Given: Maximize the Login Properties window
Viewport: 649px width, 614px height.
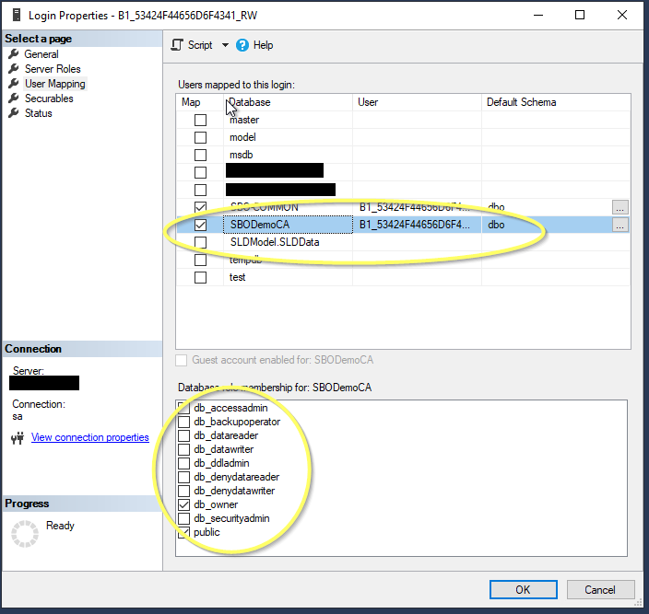Looking at the screenshot, I should (580, 16).
